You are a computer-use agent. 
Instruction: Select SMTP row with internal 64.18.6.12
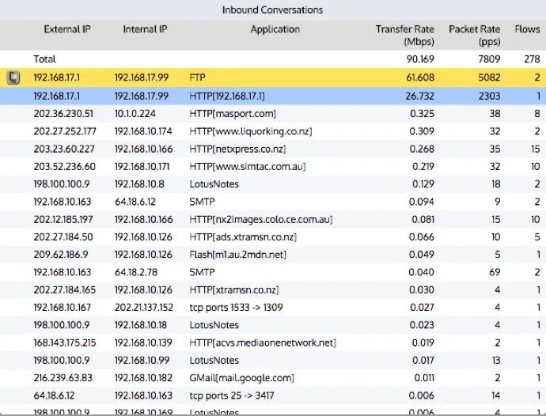[x=273, y=202]
